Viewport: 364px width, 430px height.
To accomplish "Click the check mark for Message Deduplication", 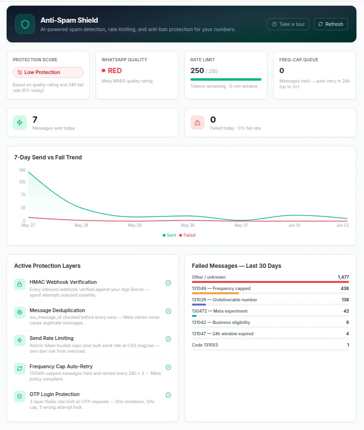I will (x=168, y=311).
